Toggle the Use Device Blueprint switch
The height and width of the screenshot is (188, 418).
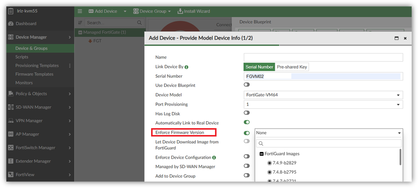click(247, 85)
